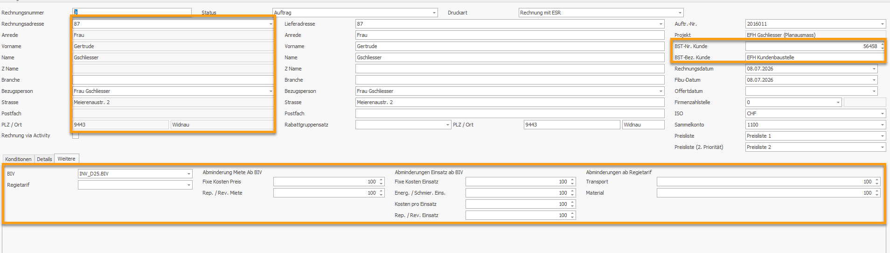Toggle the Rechnung via Activity checkbox

pyautogui.click(x=76, y=135)
